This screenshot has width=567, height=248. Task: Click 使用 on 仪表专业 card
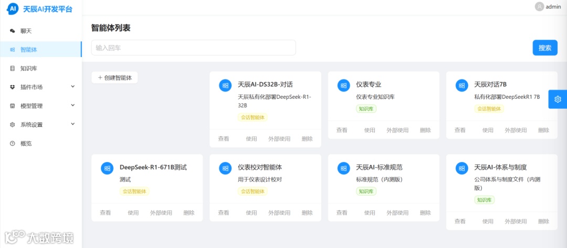point(370,130)
